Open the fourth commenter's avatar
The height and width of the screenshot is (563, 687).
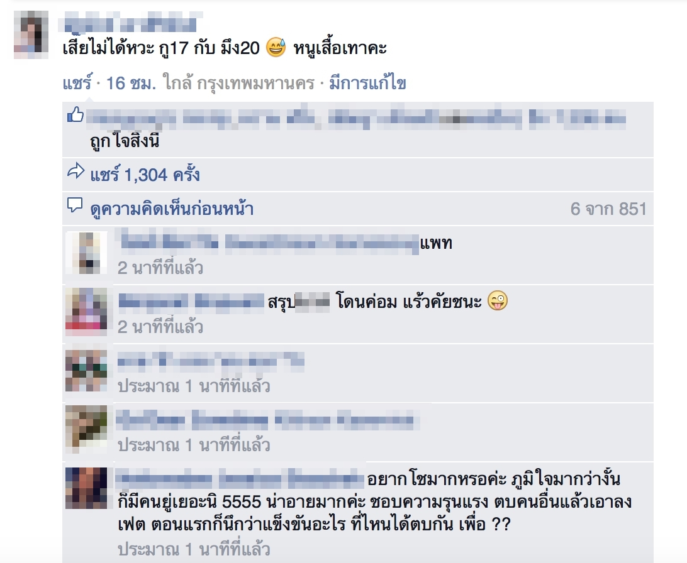click(x=86, y=429)
